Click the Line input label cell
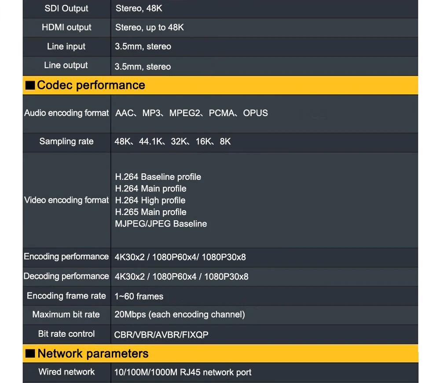 (66, 47)
